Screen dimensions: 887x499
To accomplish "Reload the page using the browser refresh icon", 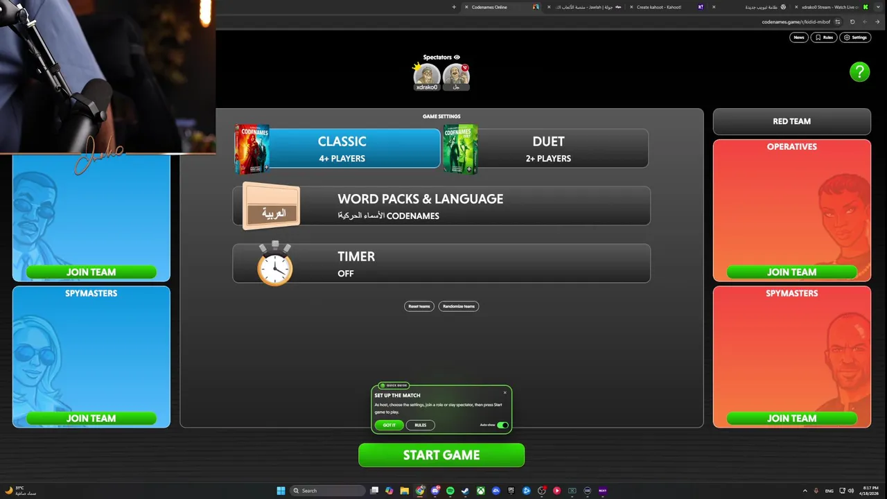I will (x=852, y=21).
